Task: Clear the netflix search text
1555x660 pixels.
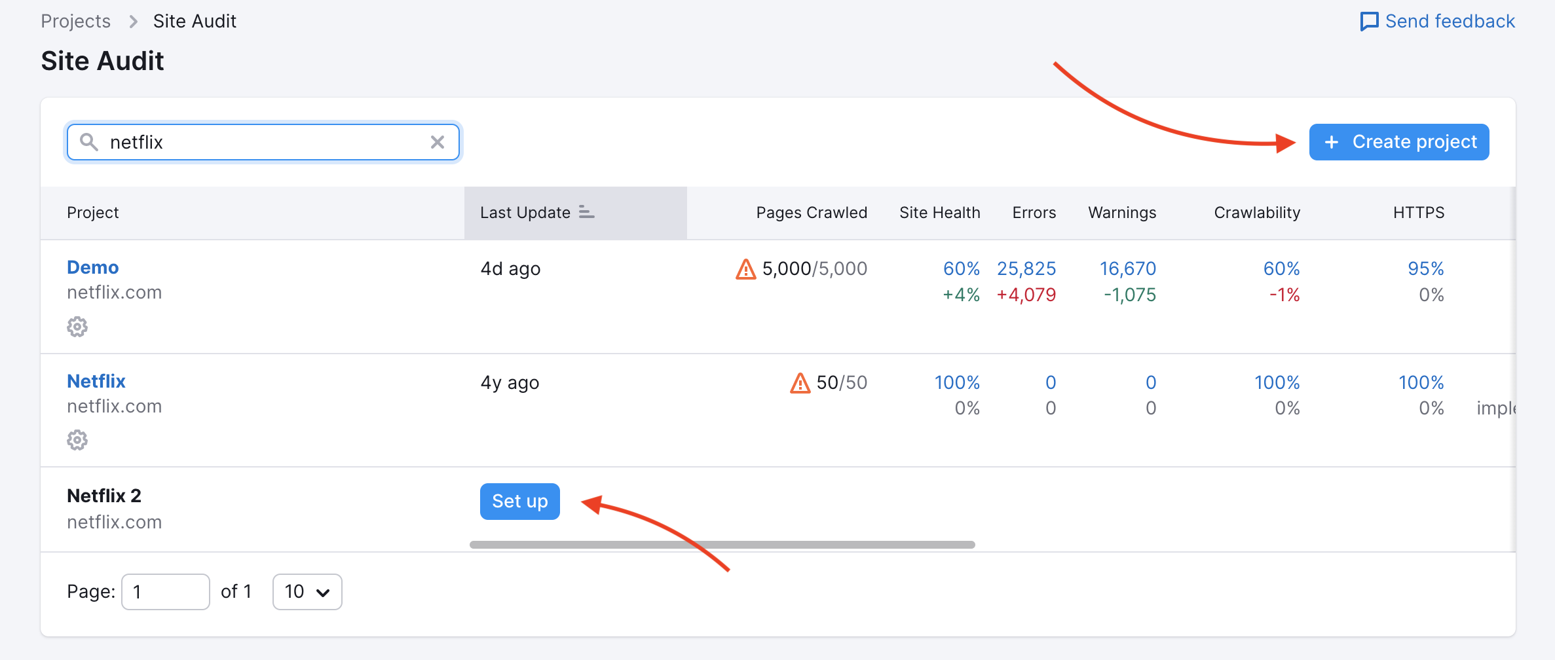Action: pyautogui.click(x=438, y=142)
